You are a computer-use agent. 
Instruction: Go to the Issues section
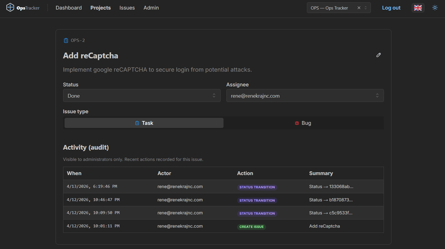coord(127,8)
